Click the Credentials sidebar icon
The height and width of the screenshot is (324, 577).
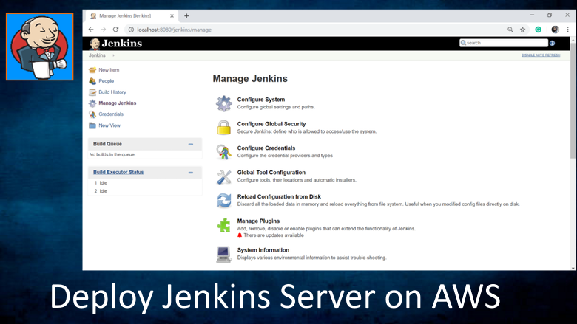(92, 114)
